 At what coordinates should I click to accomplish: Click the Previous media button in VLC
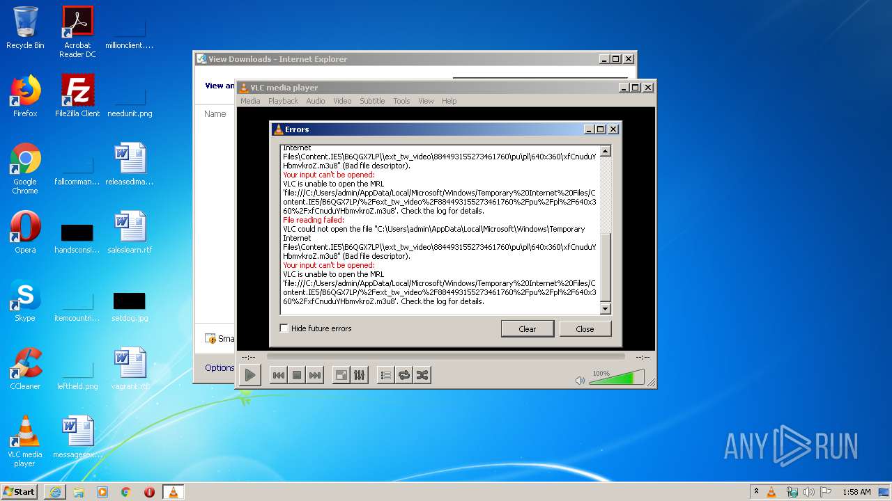[278, 375]
